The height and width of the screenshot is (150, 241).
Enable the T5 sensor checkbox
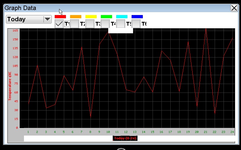(x=121, y=24)
